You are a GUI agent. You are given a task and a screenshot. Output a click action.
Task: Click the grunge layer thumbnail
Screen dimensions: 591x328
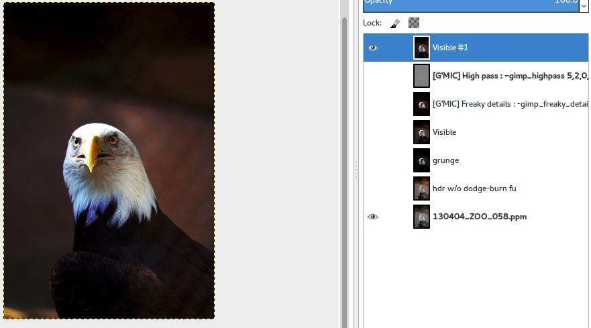[x=421, y=160]
